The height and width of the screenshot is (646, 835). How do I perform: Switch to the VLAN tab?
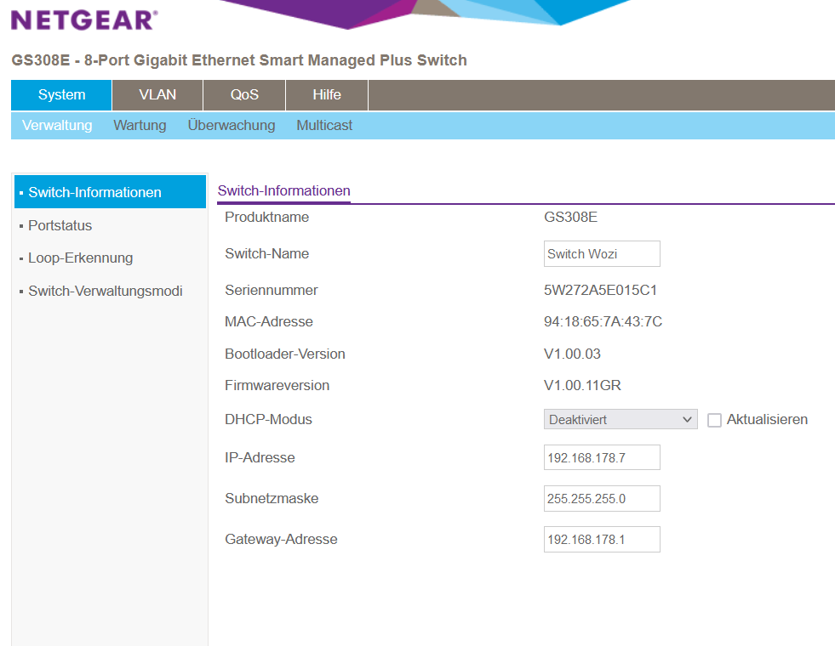coord(157,94)
